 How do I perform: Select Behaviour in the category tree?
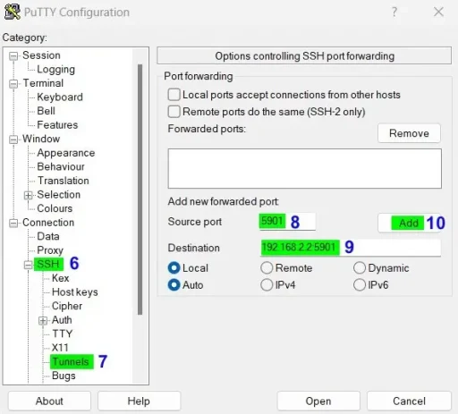tap(61, 166)
